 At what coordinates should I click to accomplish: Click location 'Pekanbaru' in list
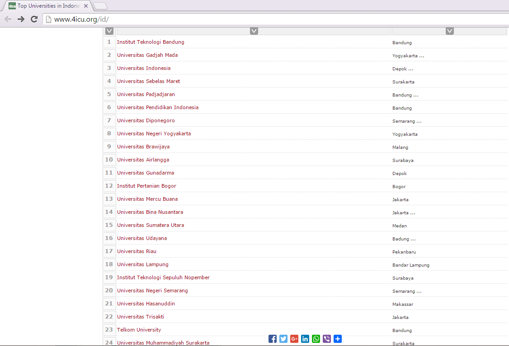click(404, 252)
